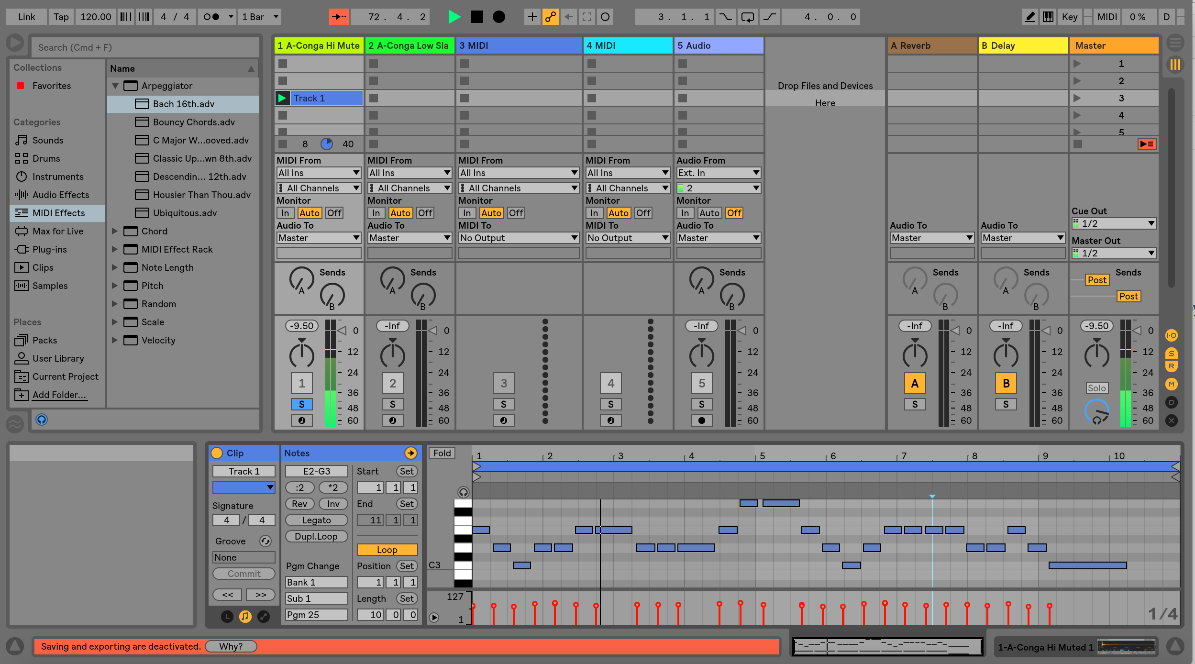The width and height of the screenshot is (1195, 664).
Task: Open track 3 MIDI To No Output dropdown
Action: tap(519, 238)
